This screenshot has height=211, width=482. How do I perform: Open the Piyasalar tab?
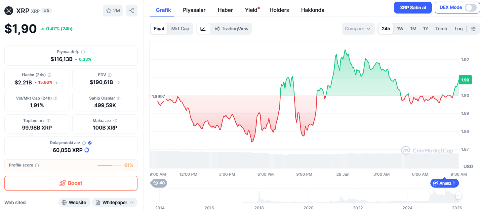(x=194, y=10)
